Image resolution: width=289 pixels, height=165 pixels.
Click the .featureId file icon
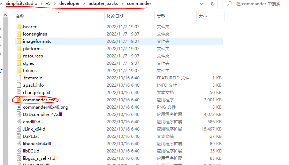pyautogui.click(x=19, y=78)
